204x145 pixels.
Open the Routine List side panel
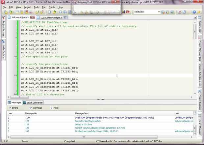click(200, 25)
